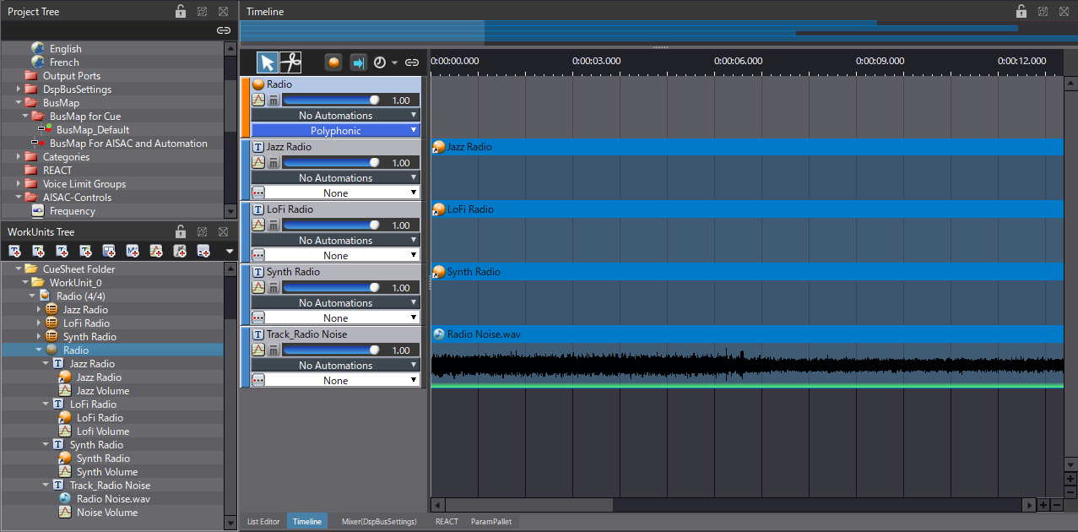1078x532 pixels.
Task: Click the cyan arrow-to-bar toolbar button
Action: click(358, 62)
